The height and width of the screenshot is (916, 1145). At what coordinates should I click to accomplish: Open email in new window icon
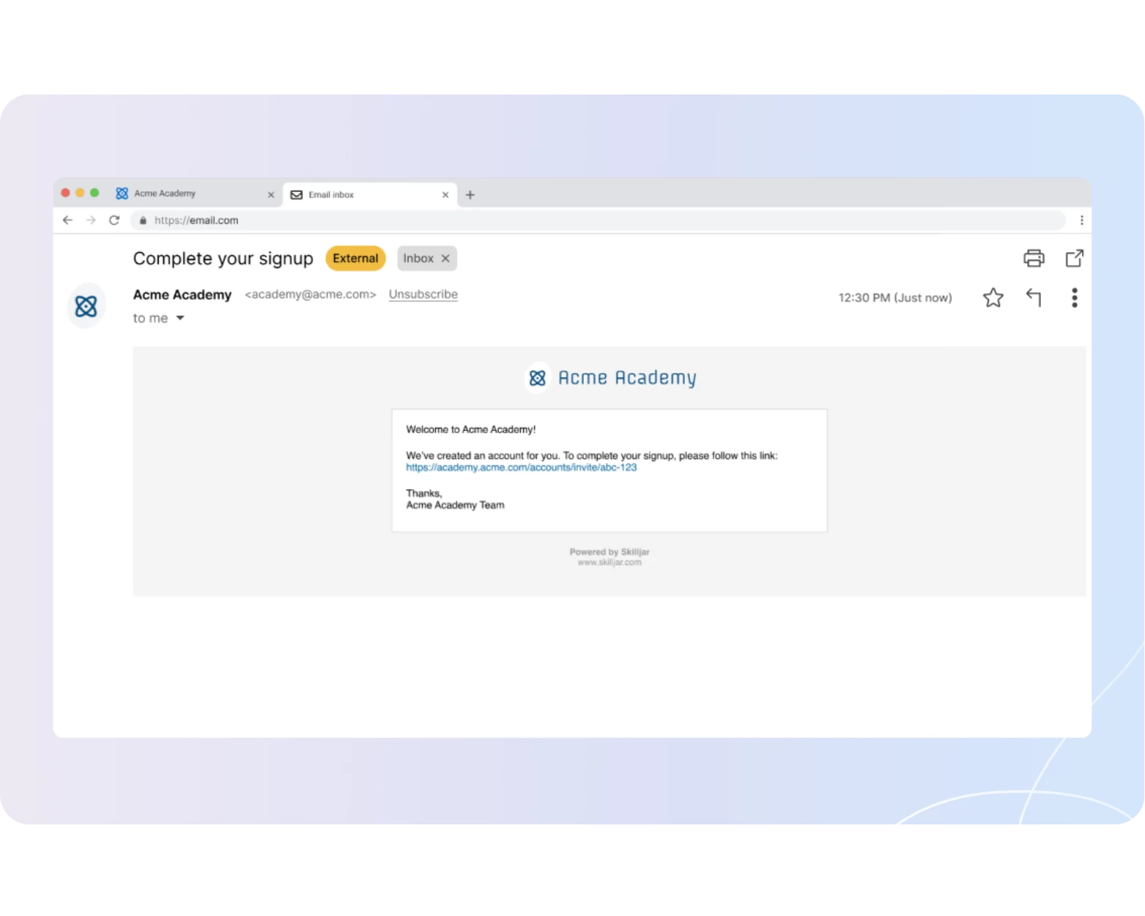1074,258
